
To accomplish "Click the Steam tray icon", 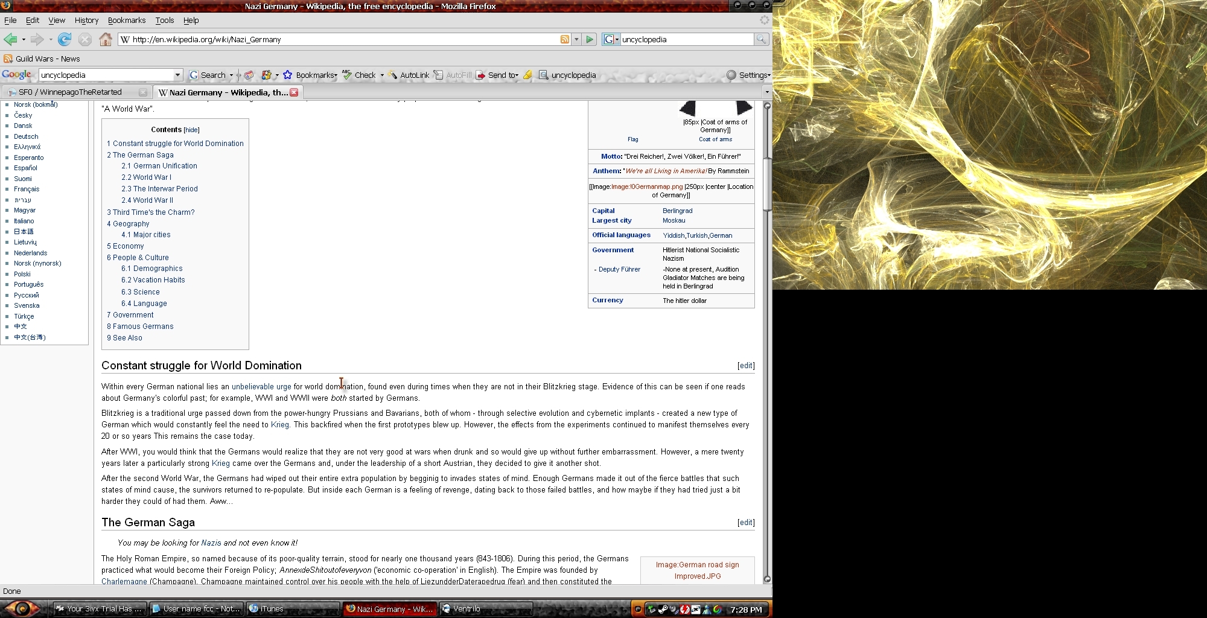I will click(663, 610).
